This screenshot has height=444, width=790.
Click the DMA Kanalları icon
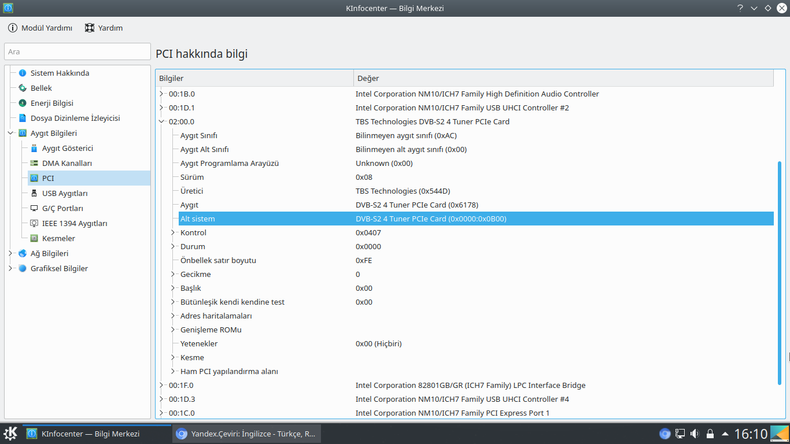coord(34,163)
